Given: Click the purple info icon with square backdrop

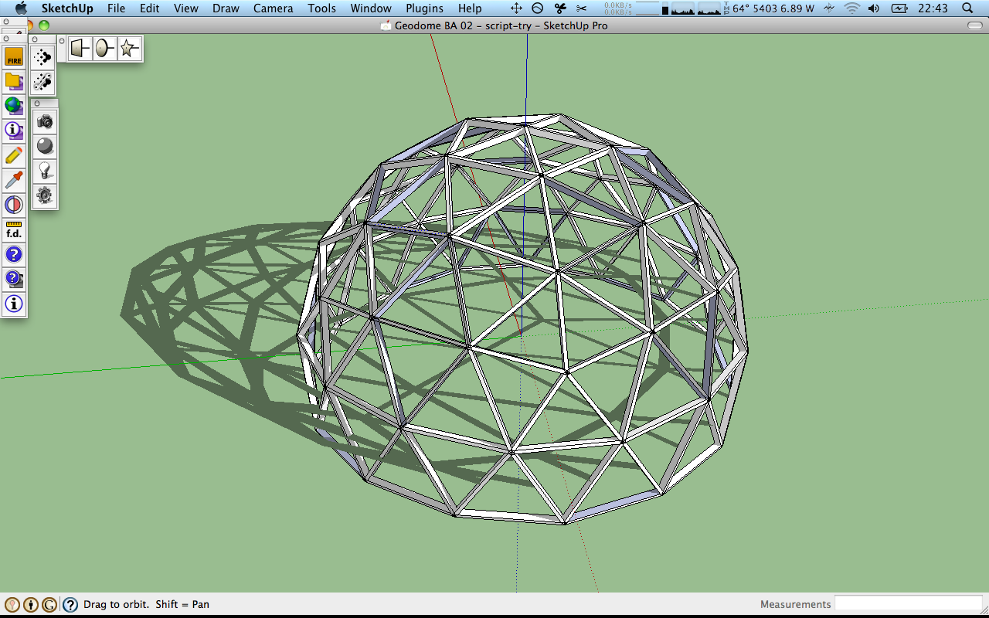Looking at the screenshot, I should click(14, 131).
